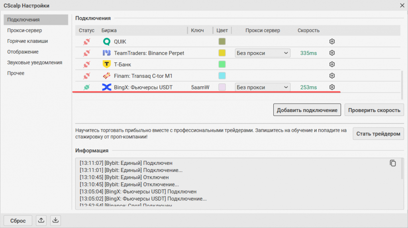Pick the yellow color swatch for TeamTraders

coord(222,53)
